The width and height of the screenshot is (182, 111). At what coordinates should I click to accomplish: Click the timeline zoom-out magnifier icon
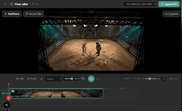tap(144, 79)
